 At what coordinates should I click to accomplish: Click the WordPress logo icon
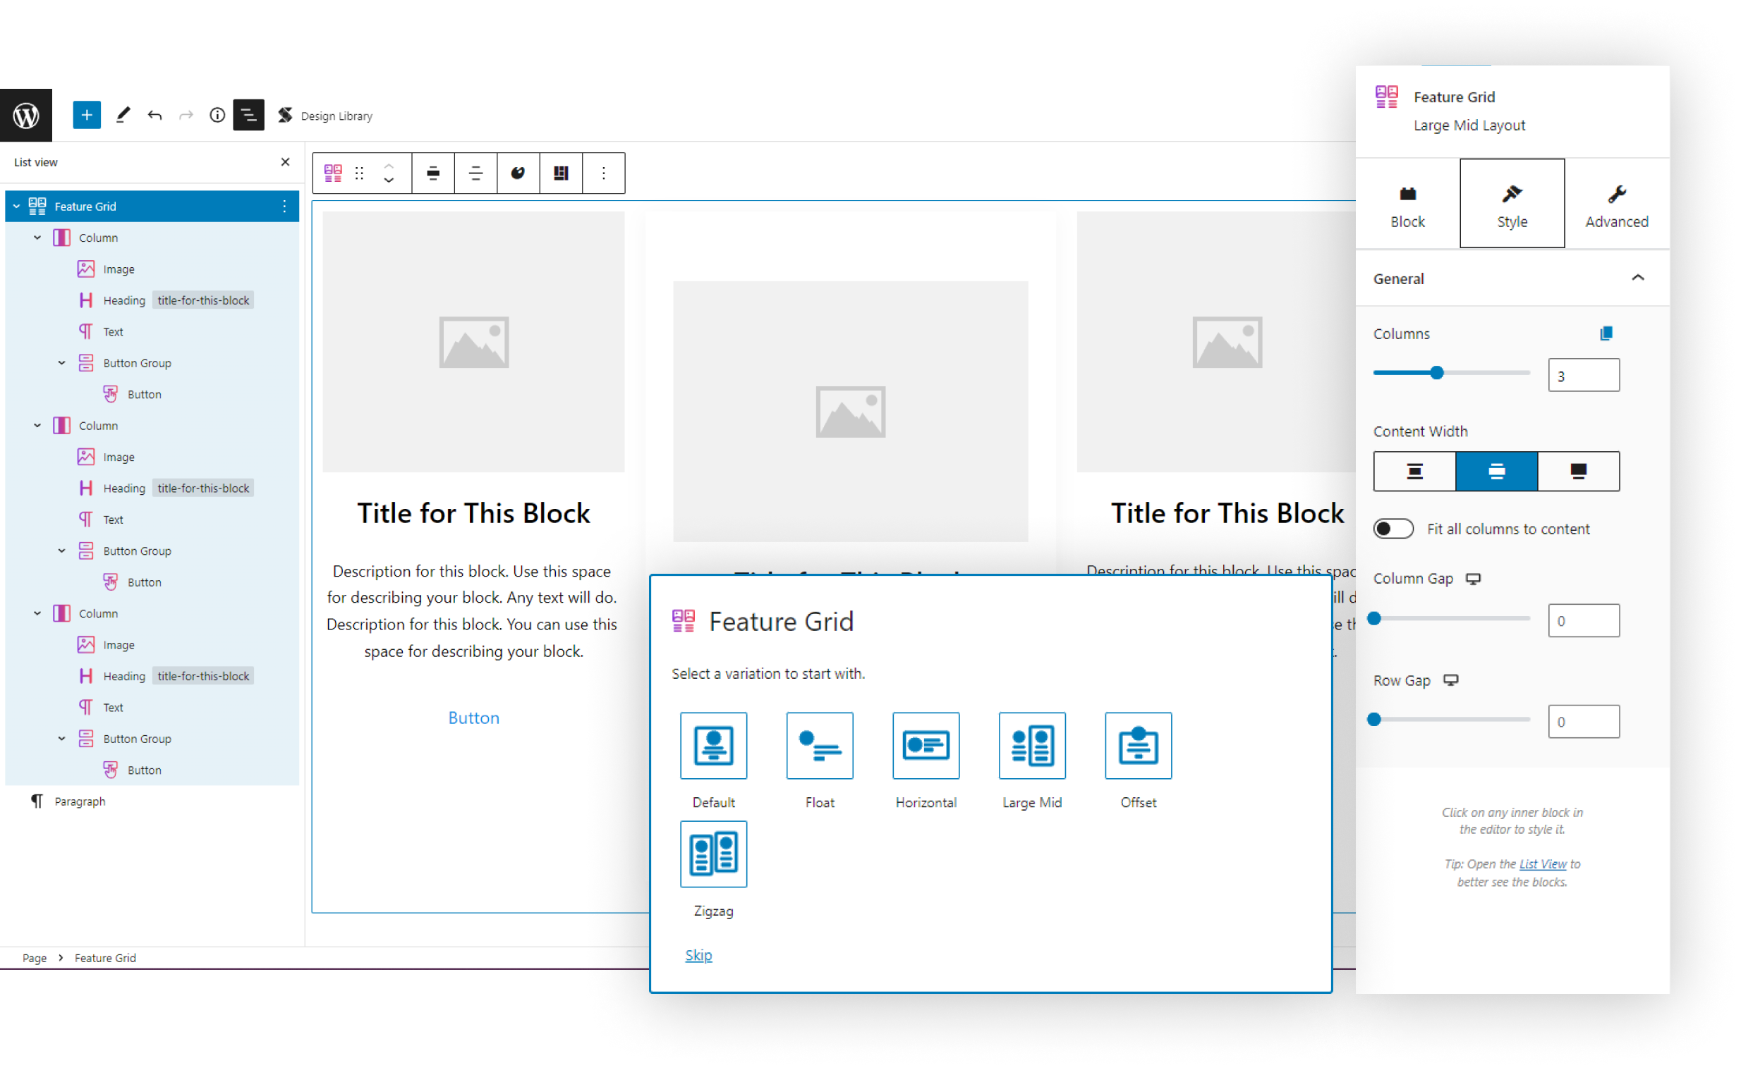(26, 116)
